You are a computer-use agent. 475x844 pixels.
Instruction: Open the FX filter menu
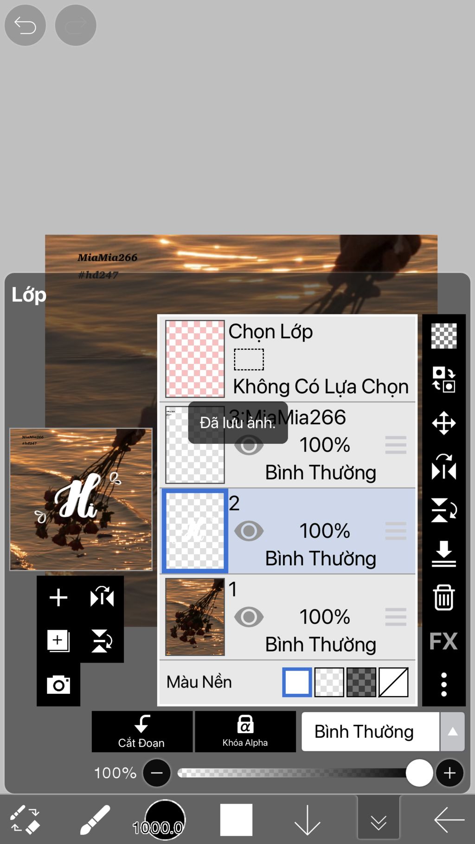(443, 641)
